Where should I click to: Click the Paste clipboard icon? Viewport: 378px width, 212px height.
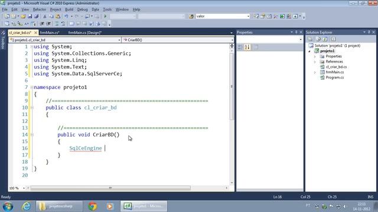(x=58, y=16)
